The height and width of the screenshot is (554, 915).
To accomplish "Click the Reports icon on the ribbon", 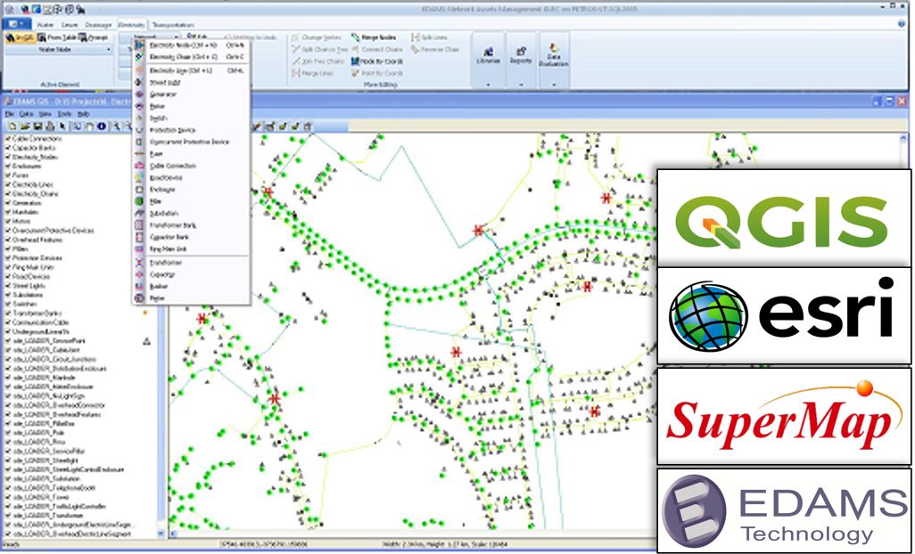I will pos(521,53).
